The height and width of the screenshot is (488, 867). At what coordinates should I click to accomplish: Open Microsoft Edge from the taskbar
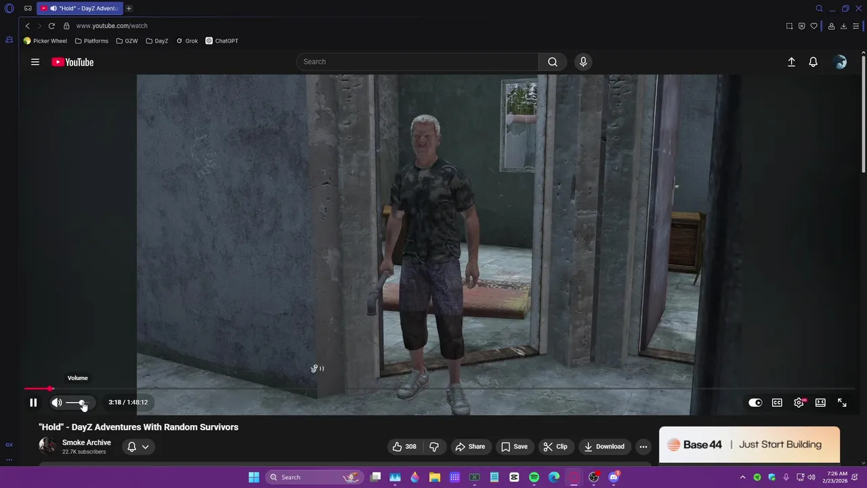click(x=554, y=477)
